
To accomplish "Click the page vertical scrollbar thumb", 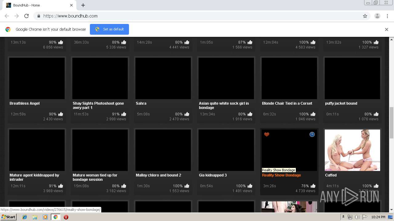I will pos(392,123).
